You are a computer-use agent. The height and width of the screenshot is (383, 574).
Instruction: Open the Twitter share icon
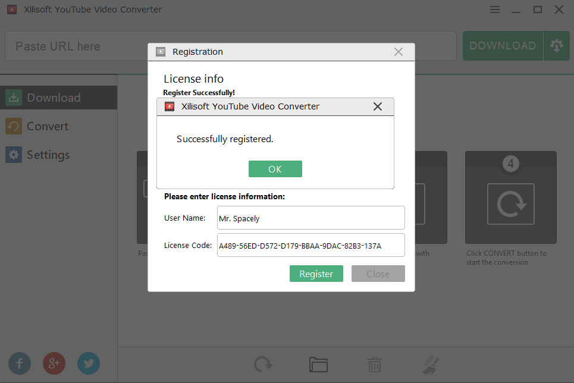(x=89, y=363)
